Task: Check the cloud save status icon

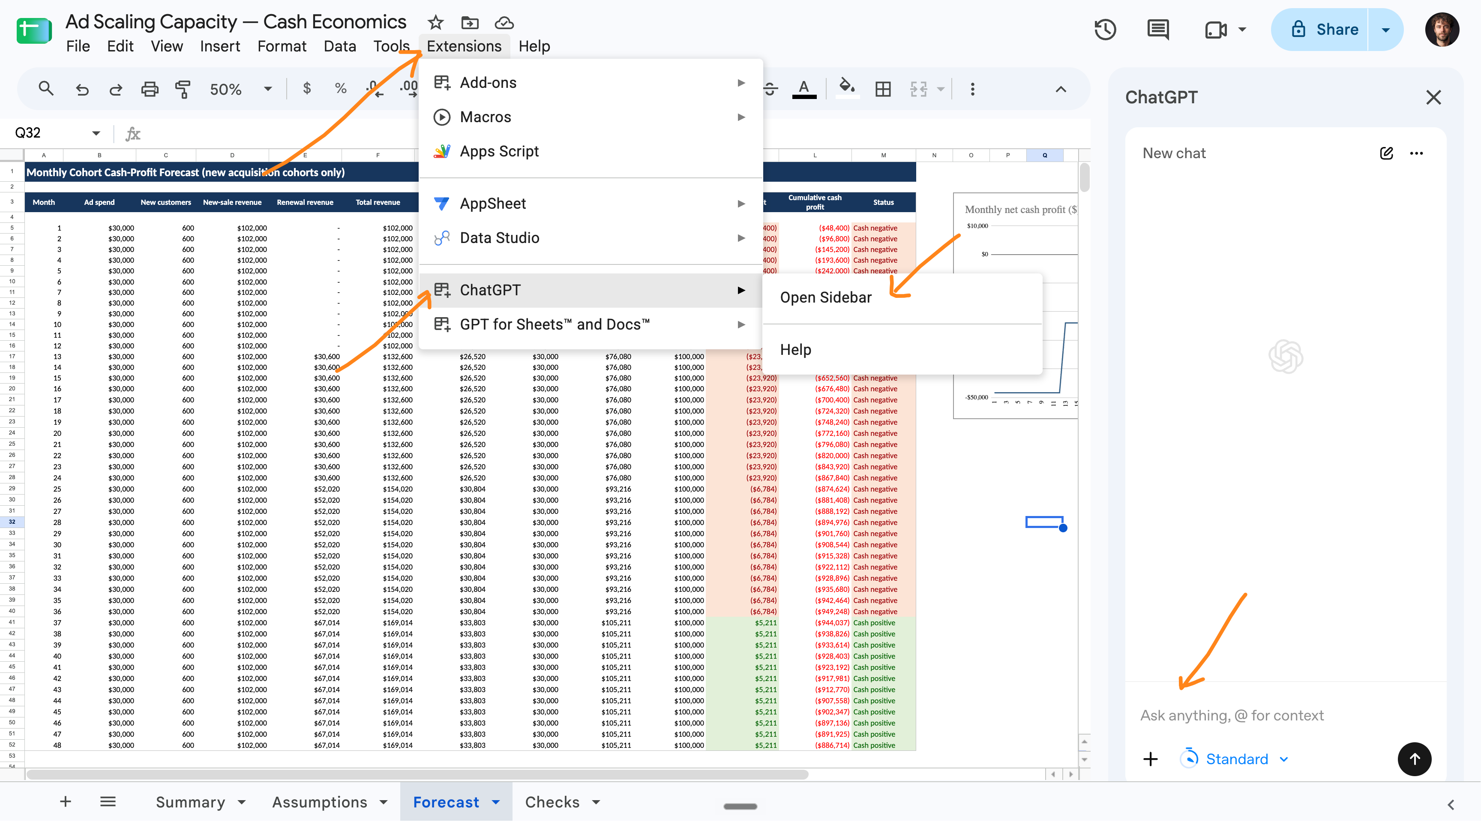Action: tap(504, 22)
